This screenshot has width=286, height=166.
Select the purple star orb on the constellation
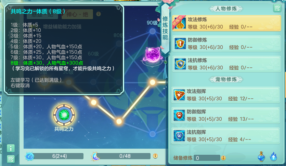pos(153,55)
